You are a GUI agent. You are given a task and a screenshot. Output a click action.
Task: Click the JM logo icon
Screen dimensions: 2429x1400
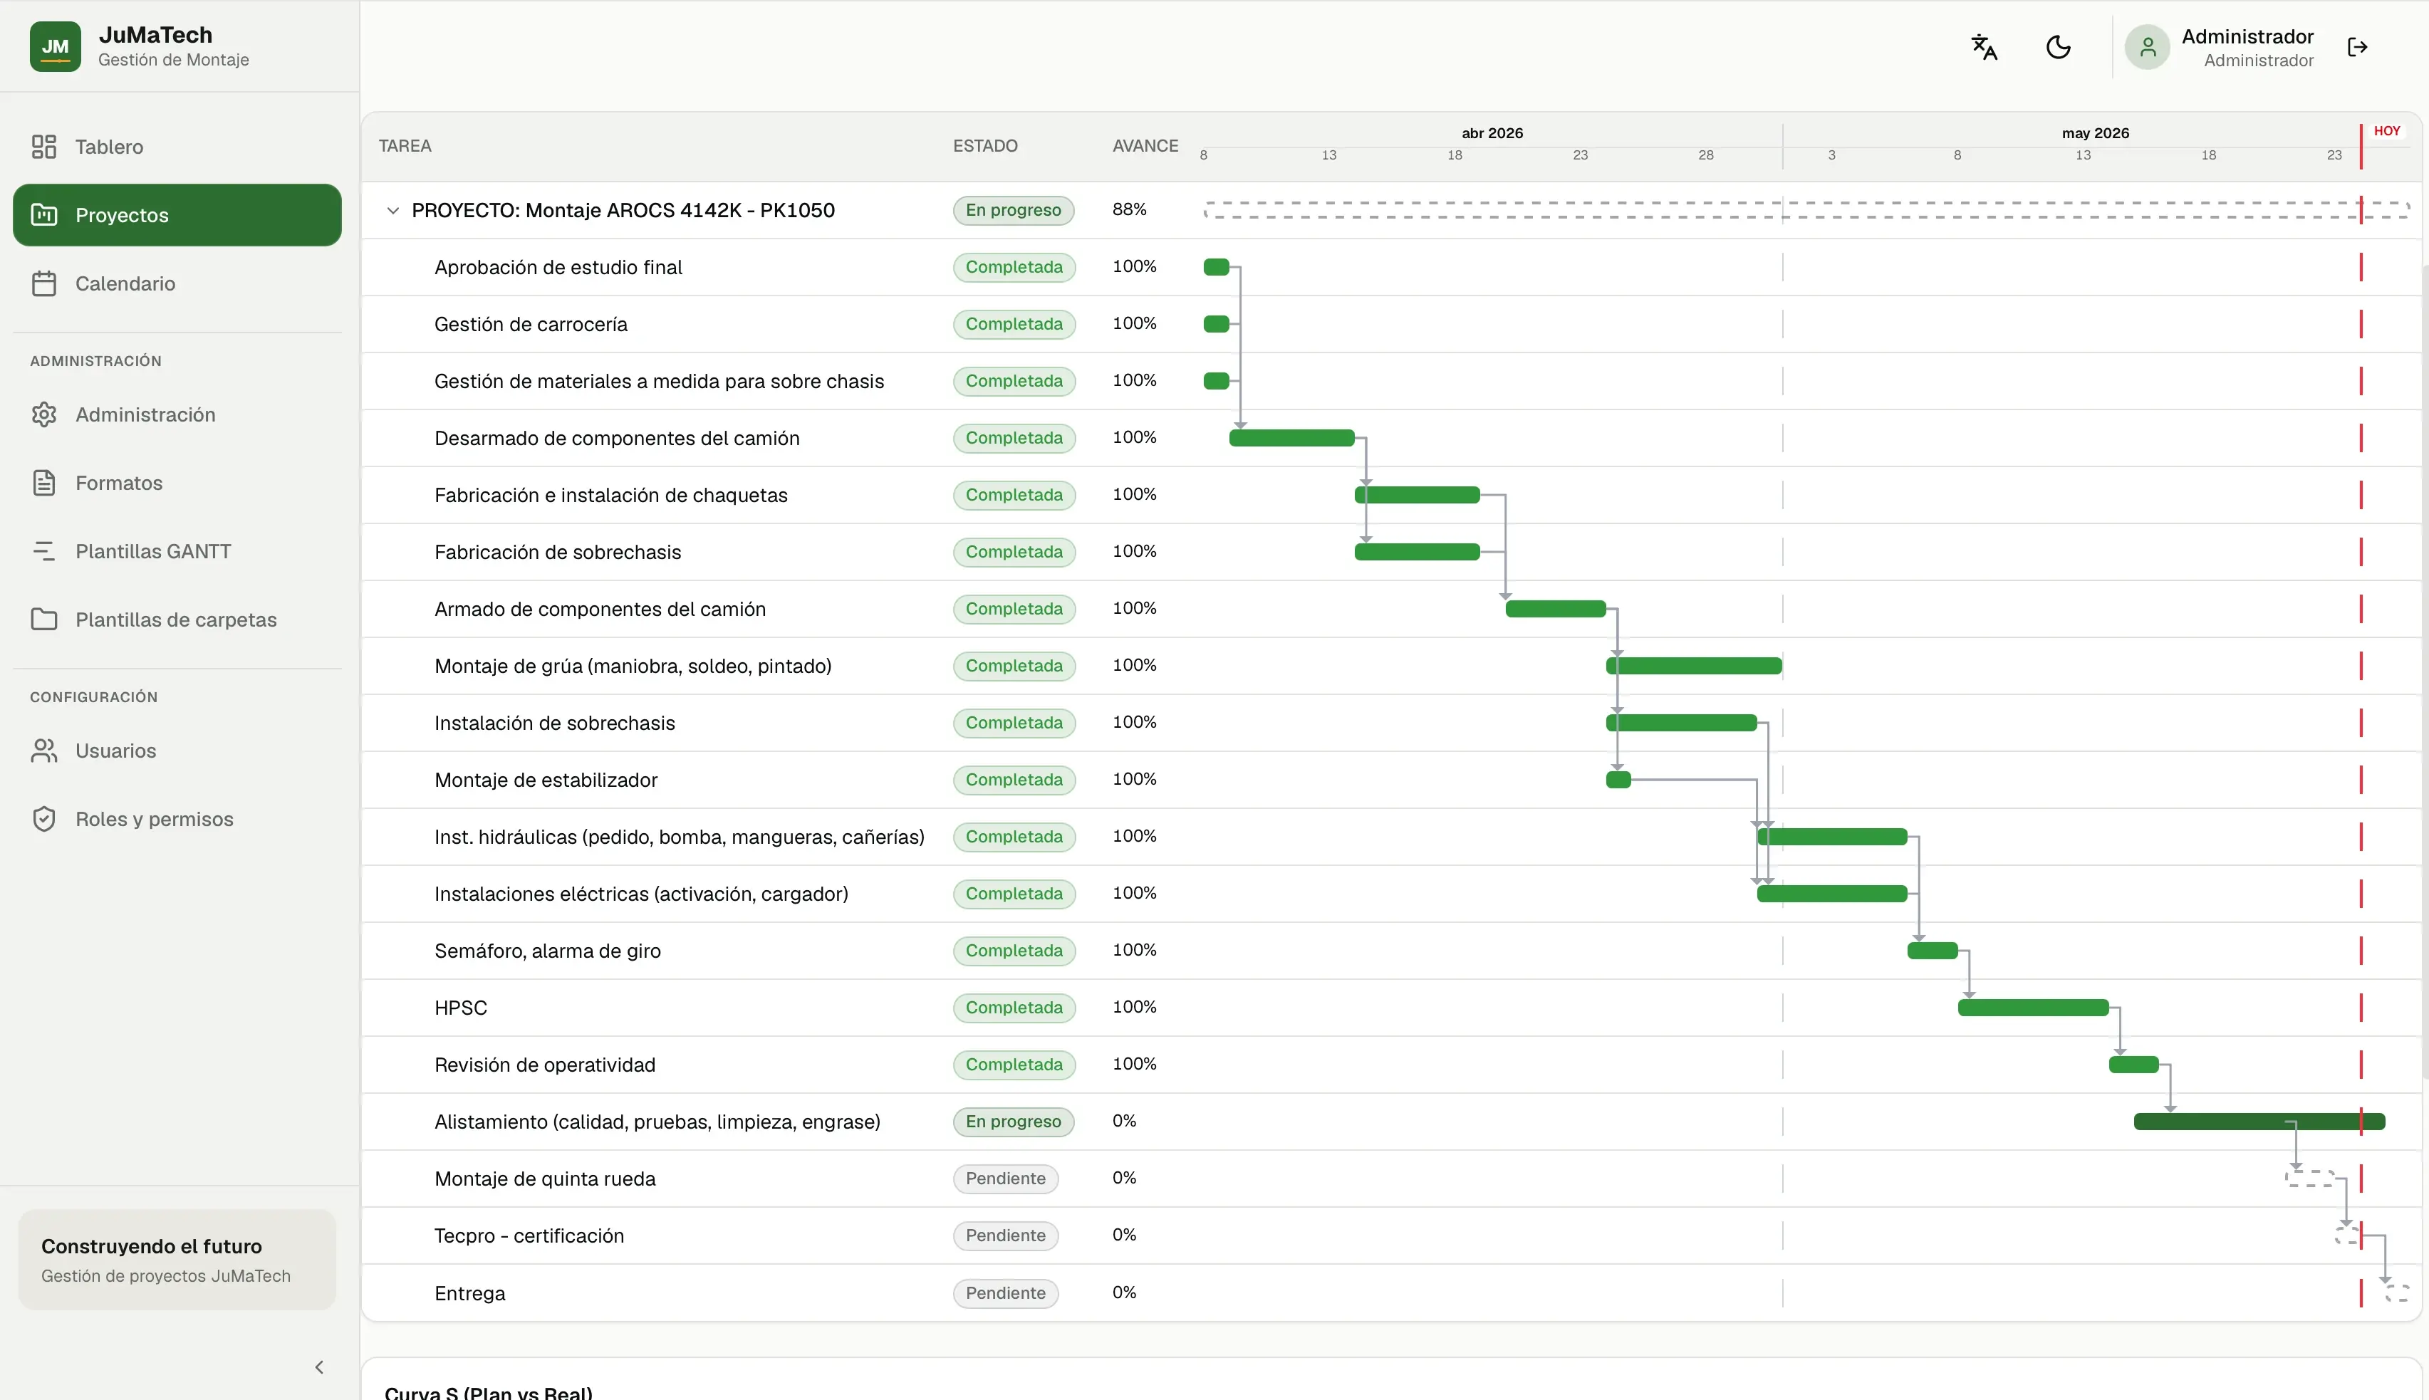pyautogui.click(x=55, y=46)
